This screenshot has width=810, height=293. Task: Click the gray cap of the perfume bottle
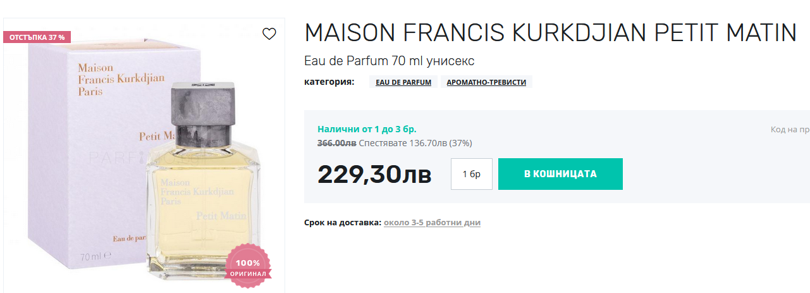coord(204,108)
